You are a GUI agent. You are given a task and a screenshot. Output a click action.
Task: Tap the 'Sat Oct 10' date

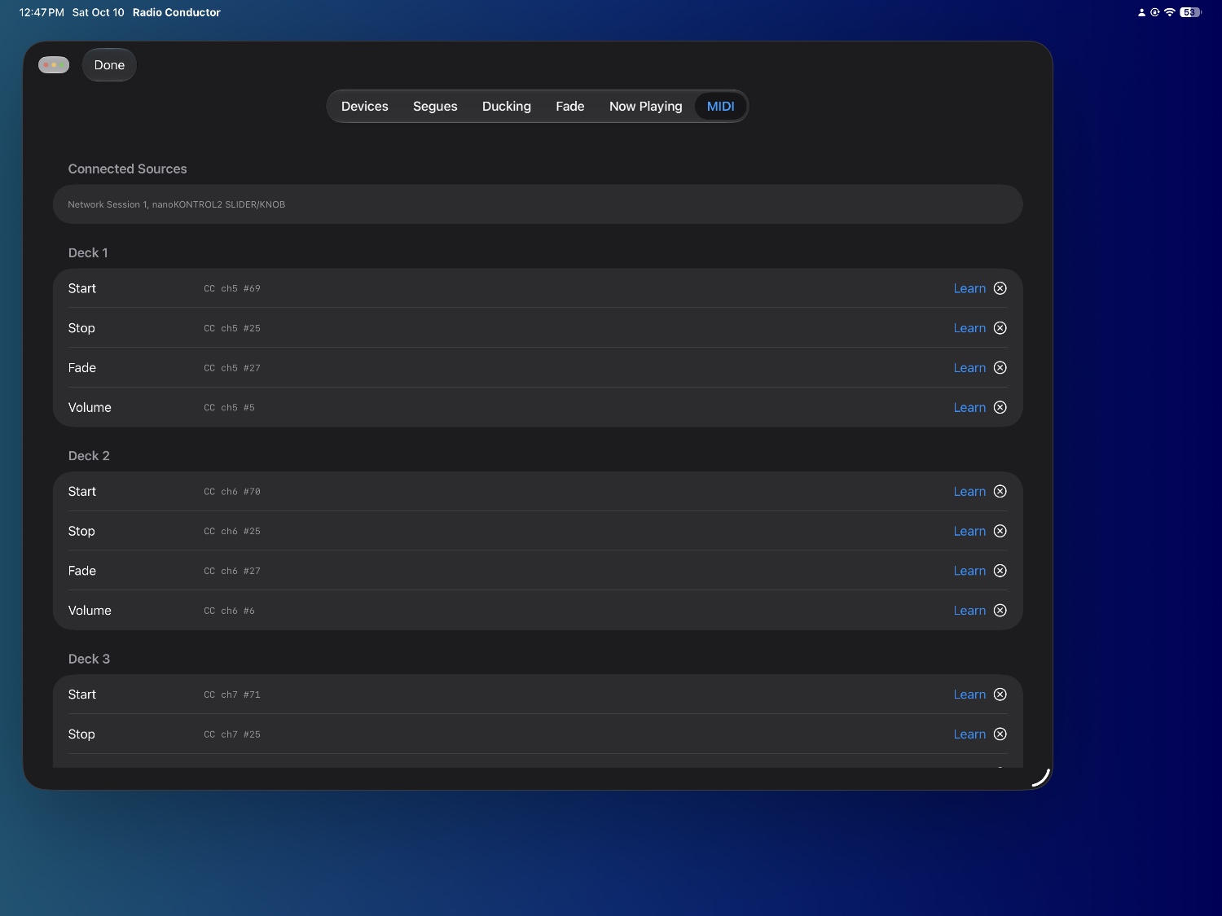click(99, 12)
